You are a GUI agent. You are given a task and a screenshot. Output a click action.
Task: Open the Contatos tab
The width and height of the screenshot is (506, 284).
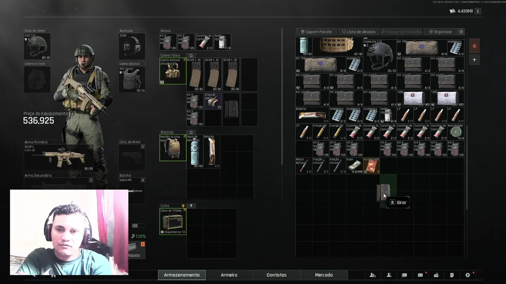276,275
